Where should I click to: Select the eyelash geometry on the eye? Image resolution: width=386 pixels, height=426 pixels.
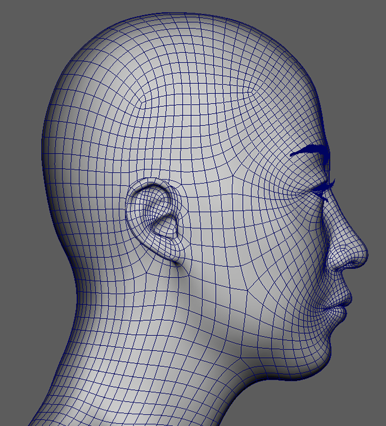(x=323, y=190)
